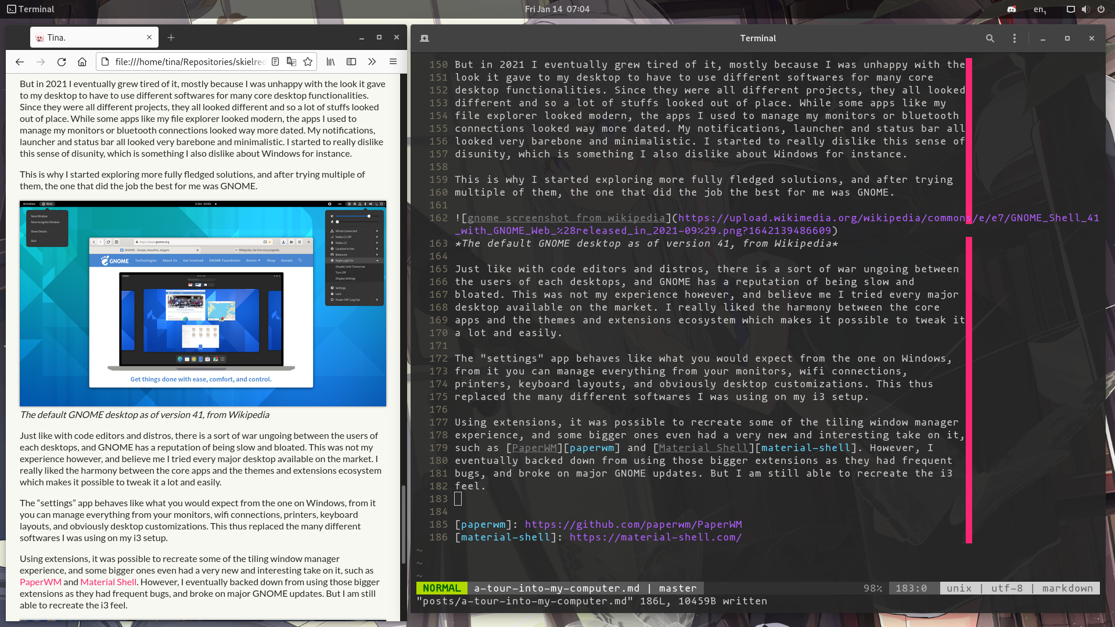Click the terminal new tab icon
This screenshot has height=627, width=1115.
tap(425, 38)
